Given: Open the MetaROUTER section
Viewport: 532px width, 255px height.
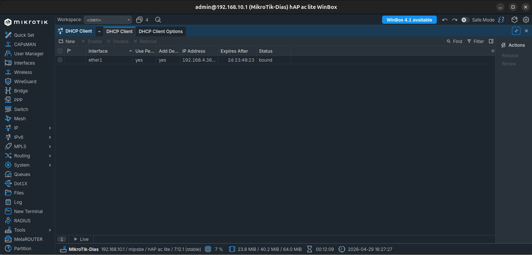Looking at the screenshot, I should (28, 239).
